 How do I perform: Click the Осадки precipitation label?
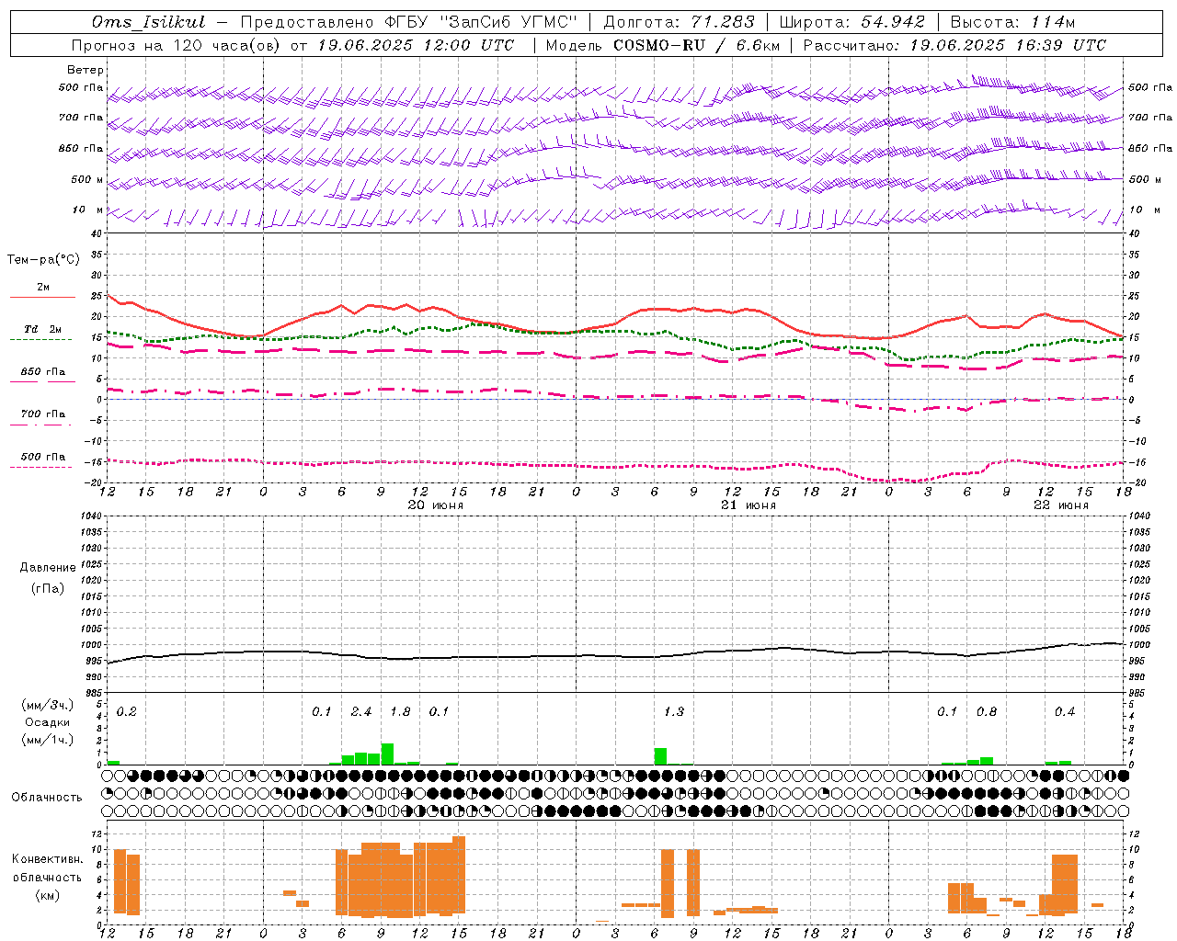coord(47,722)
